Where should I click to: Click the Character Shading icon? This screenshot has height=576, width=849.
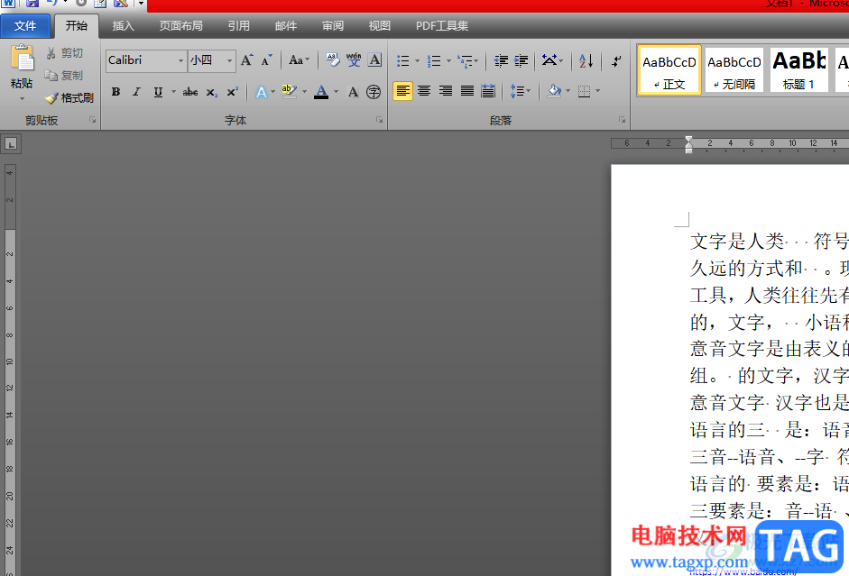tap(353, 92)
